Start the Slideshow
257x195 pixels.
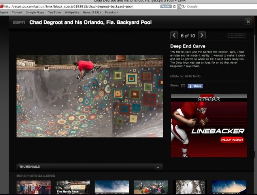(x=236, y=36)
